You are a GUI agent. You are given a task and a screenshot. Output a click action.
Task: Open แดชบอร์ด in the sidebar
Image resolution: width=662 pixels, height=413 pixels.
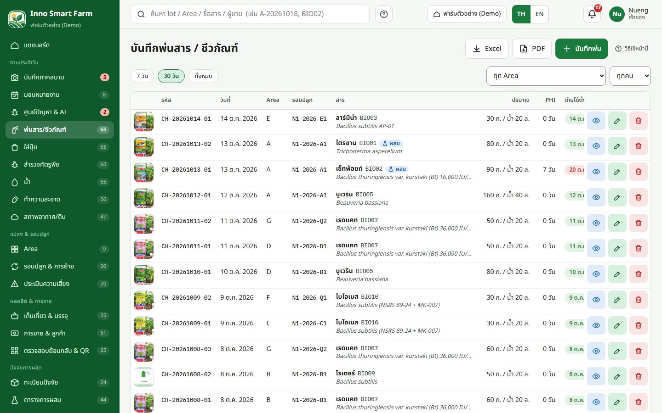click(x=60, y=45)
